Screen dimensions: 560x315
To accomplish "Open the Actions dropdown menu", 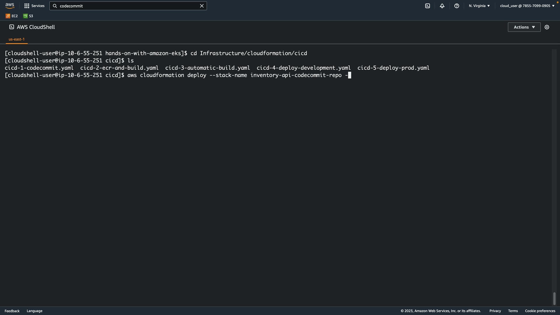I will point(524,27).
